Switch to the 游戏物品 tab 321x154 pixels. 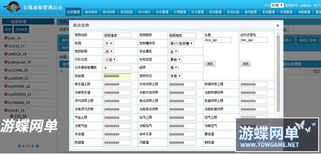(x=127, y=12)
